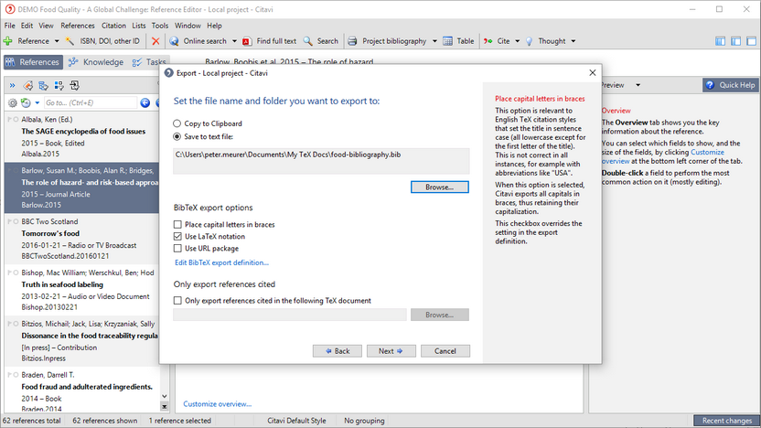Click the Thought lightbulb icon
The height and width of the screenshot is (428, 761).
coord(529,41)
